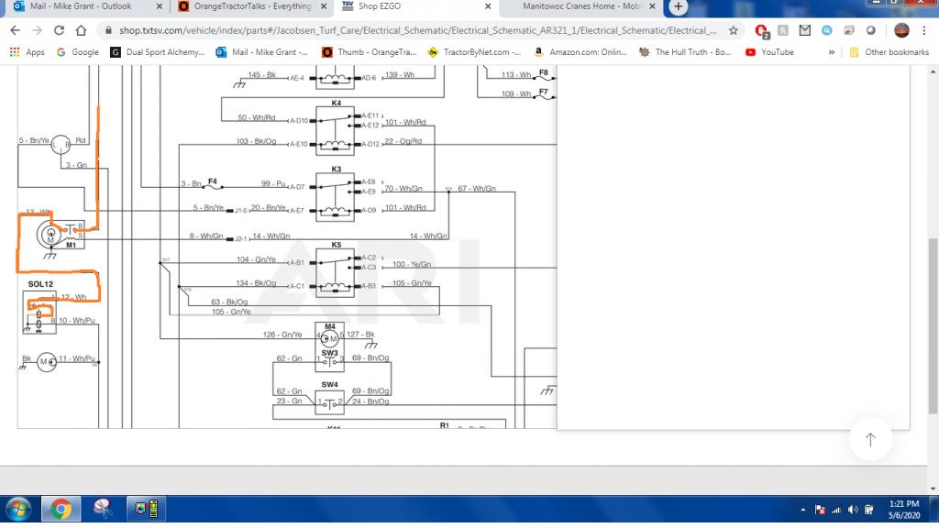Click the volume icon in system tray
The height and width of the screenshot is (528, 939).
pyautogui.click(x=853, y=510)
